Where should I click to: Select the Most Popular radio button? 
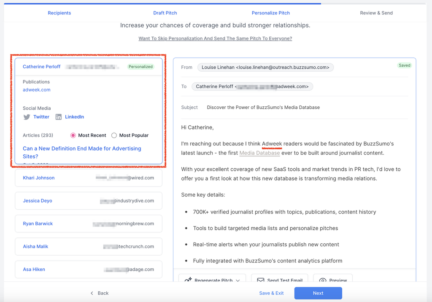coord(114,135)
